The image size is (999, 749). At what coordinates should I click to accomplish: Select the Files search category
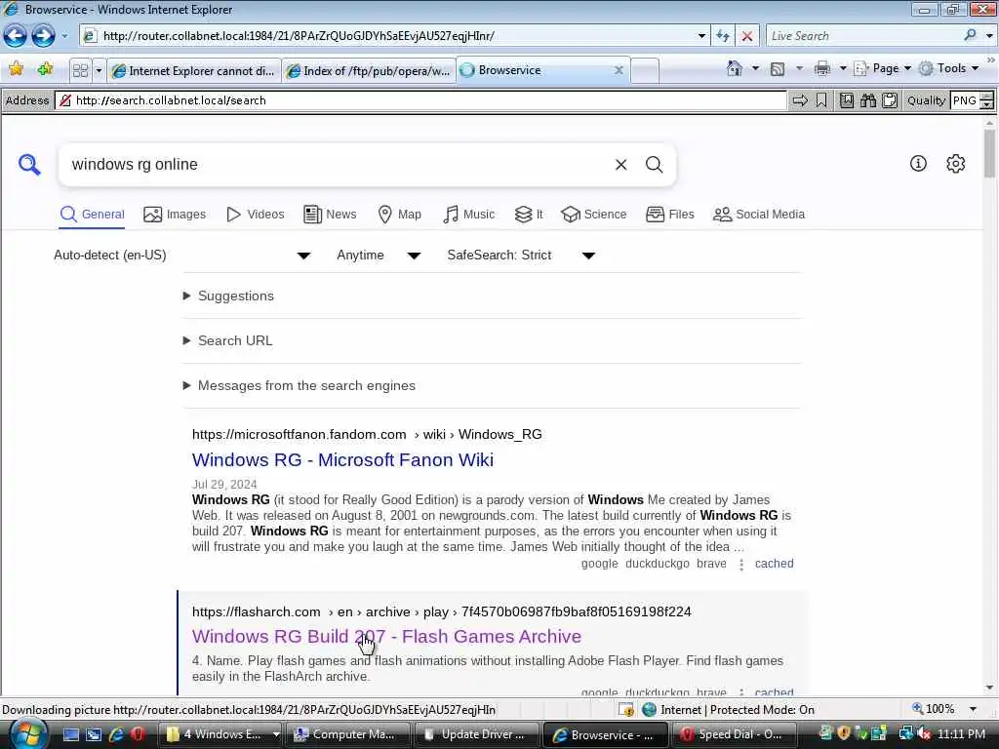tap(669, 215)
